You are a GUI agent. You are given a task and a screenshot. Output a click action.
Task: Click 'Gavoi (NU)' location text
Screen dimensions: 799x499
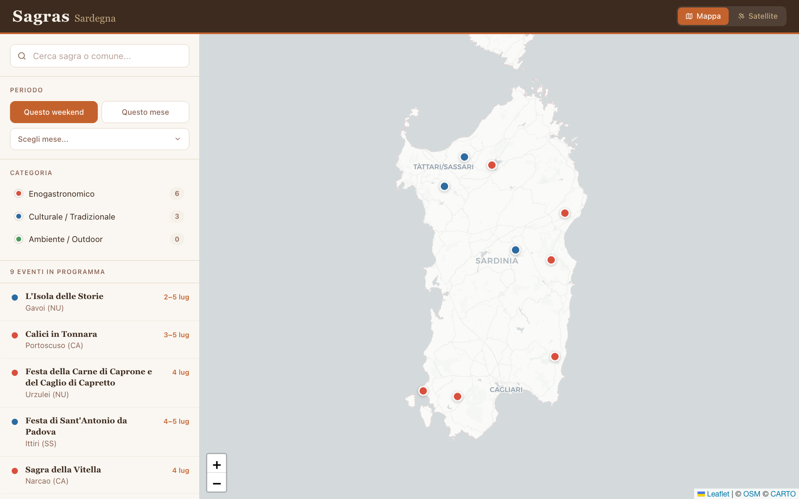click(x=45, y=308)
